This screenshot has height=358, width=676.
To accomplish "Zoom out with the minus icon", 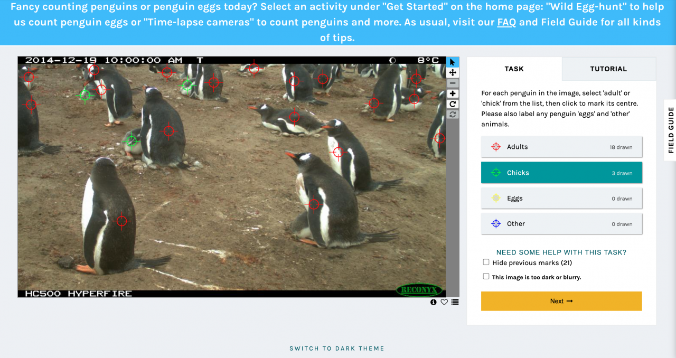I will pos(453,83).
